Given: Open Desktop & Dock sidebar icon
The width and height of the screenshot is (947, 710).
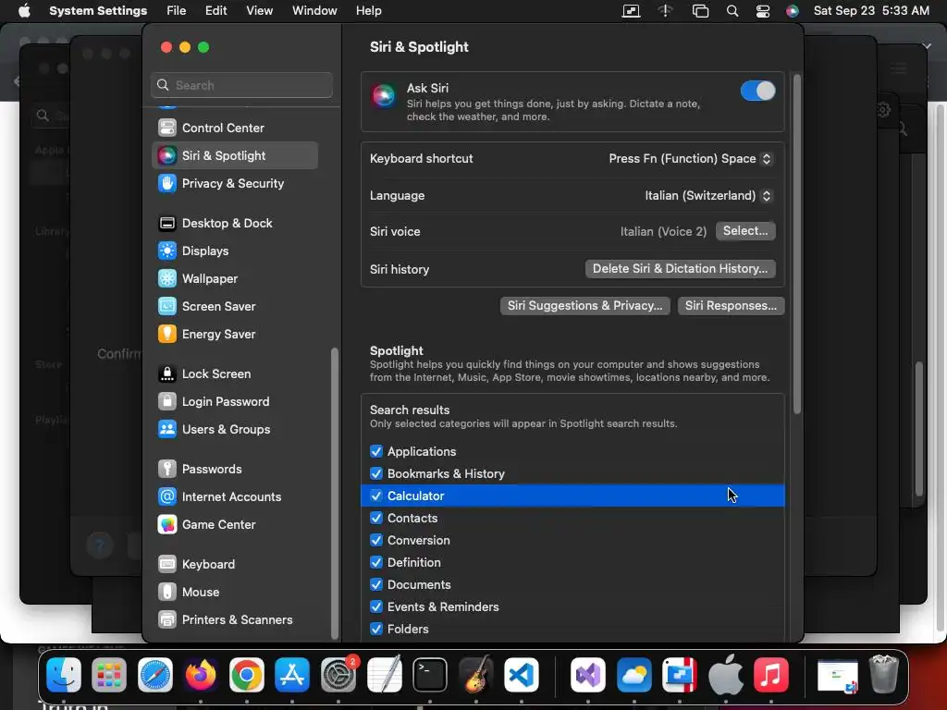Looking at the screenshot, I should pos(166,223).
